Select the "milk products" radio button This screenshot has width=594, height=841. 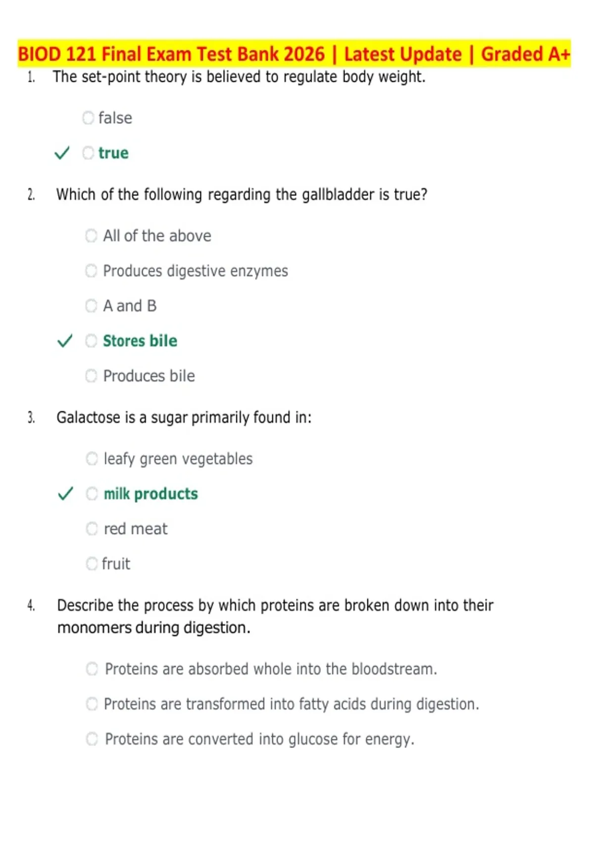(92, 494)
